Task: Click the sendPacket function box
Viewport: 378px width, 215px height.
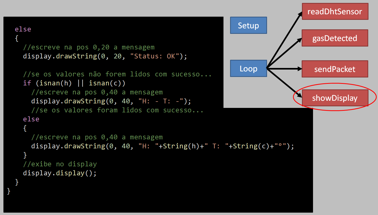Action: [x=335, y=69]
